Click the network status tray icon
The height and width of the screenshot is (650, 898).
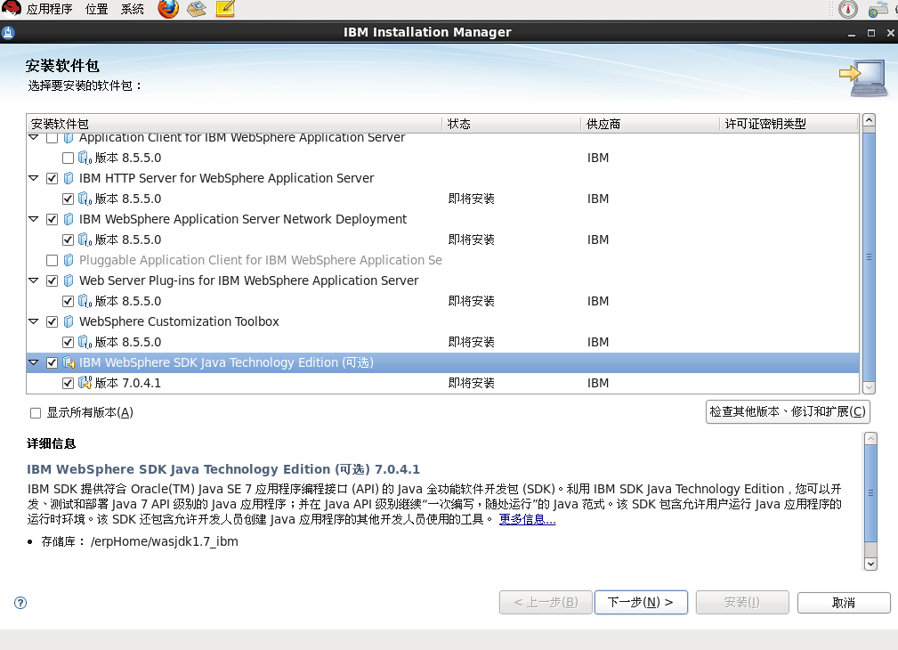click(x=878, y=10)
